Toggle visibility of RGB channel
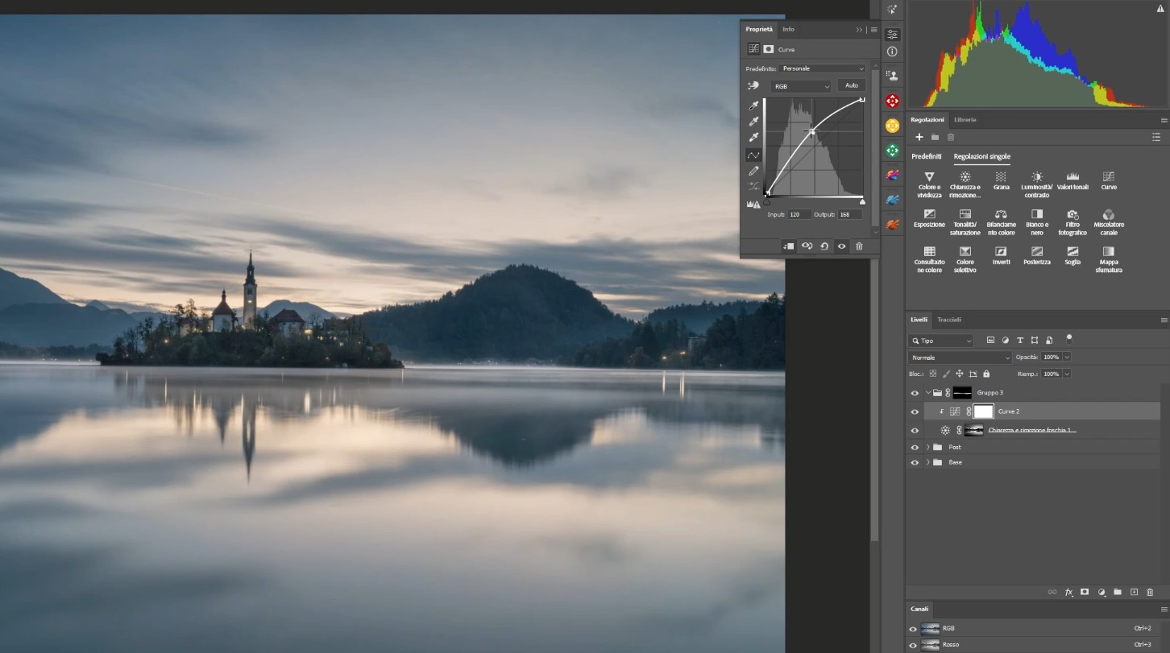The height and width of the screenshot is (653, 1170). pyautogui.click(x=913, y=628)
